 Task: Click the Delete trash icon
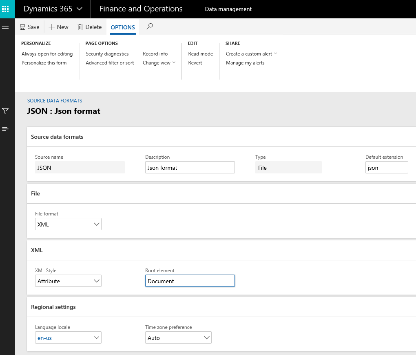point(80,27)
